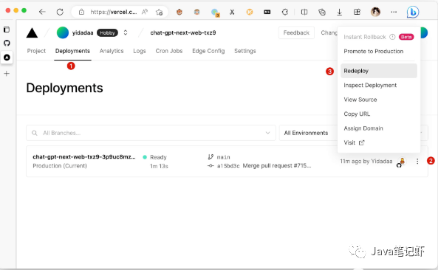Click the Feedback button
The image size is (438, 270).
coord(296,33)
